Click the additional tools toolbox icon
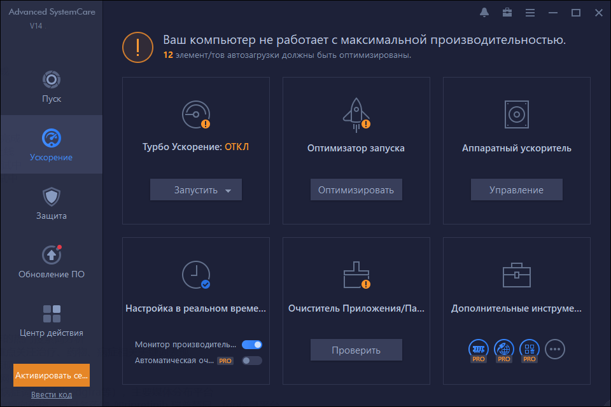The height and width of the screenshot is (407, 611). [517, 275]
